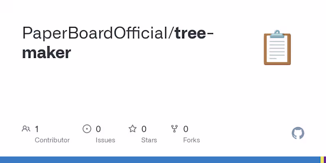Click the Contributor people icon

[x=26, y=129]
